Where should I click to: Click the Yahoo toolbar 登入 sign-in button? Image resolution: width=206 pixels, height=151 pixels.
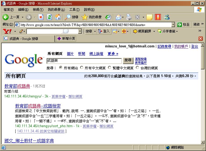tap(104, 31)
